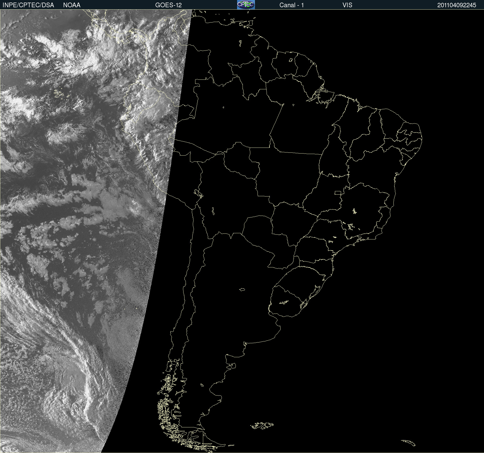Click the VIS band label
Screen dimensions: 484x453
[347, 5]
